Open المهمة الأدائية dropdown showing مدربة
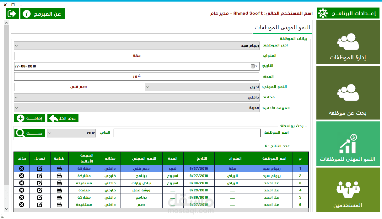 (137, 108)
